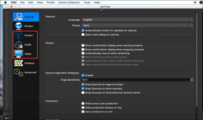Open the Advanced settings gears icon
This screenshot has height=120, width=203.
click(19, 72)
